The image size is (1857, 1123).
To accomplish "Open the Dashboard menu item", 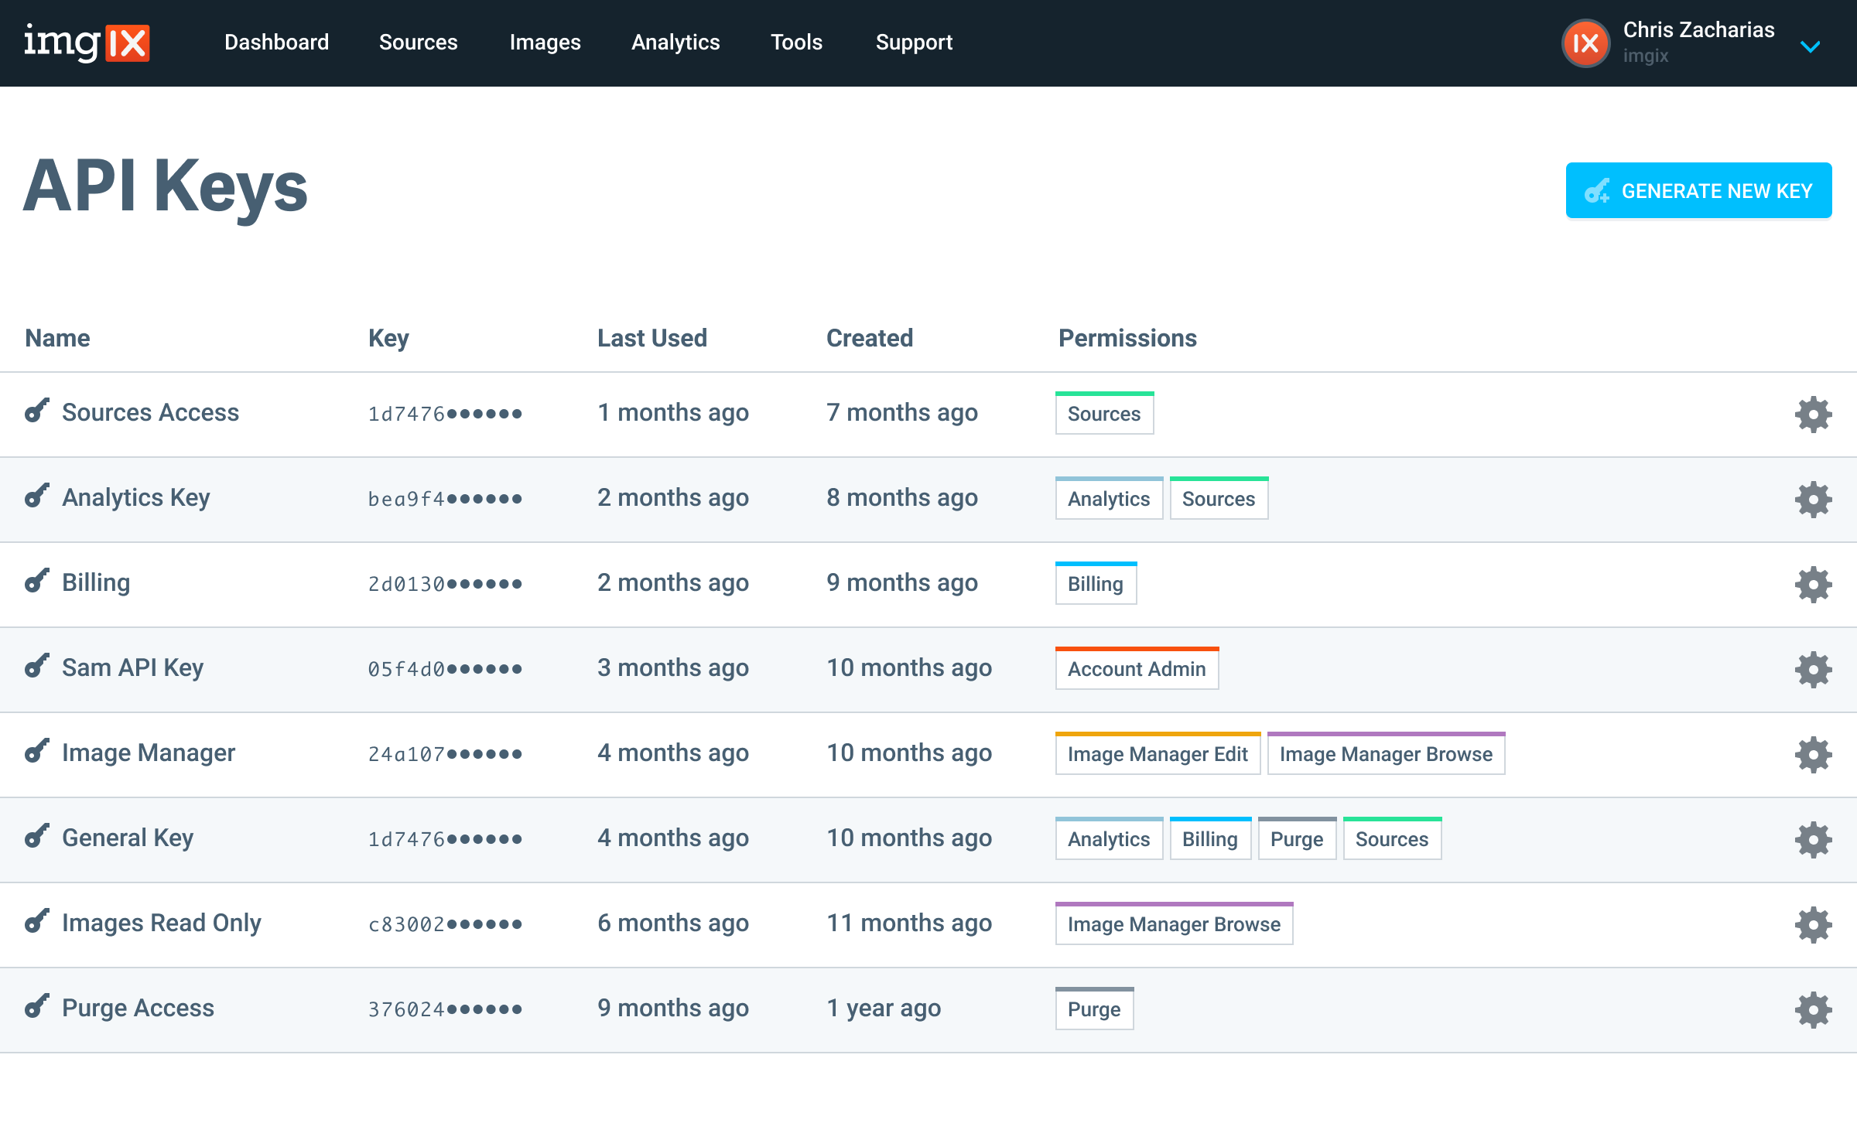I will tap(276, 43).
